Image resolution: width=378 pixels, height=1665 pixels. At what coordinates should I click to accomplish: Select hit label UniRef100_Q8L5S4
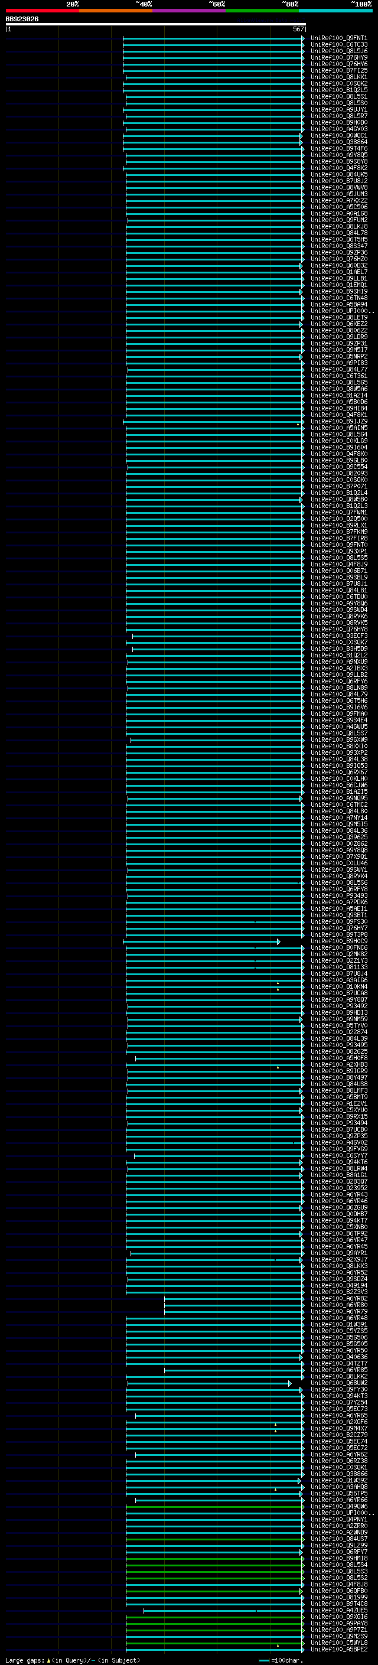coord(338,1565)
